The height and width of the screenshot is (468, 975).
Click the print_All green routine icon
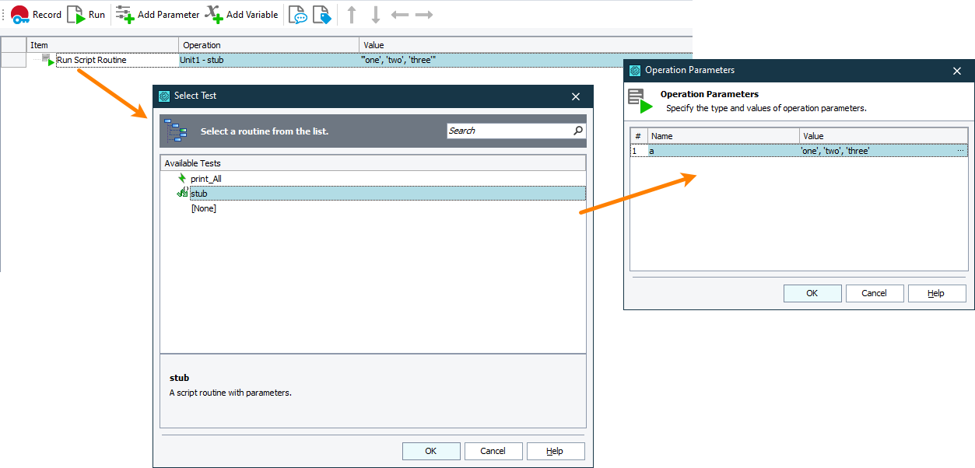tap(182, 179)
